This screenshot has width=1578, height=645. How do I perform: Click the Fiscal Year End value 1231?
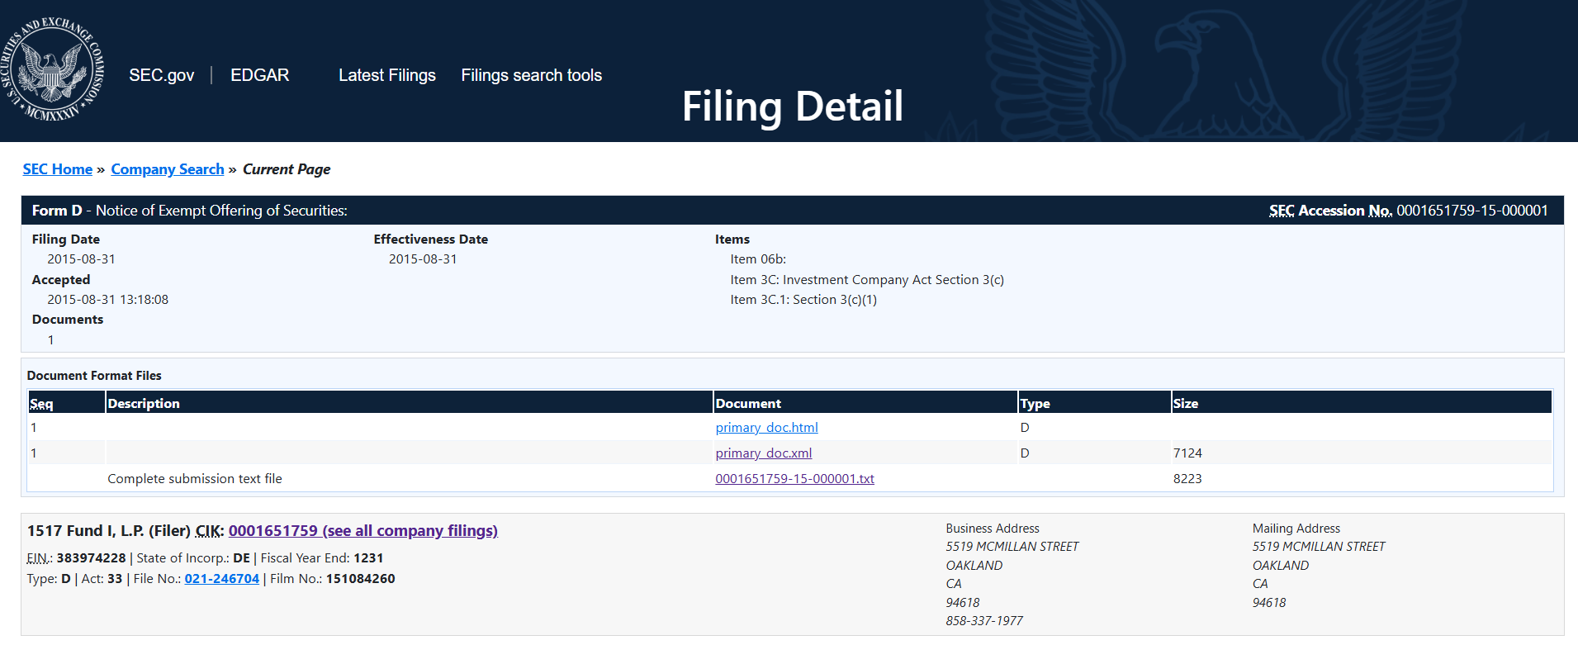(368, 558)
